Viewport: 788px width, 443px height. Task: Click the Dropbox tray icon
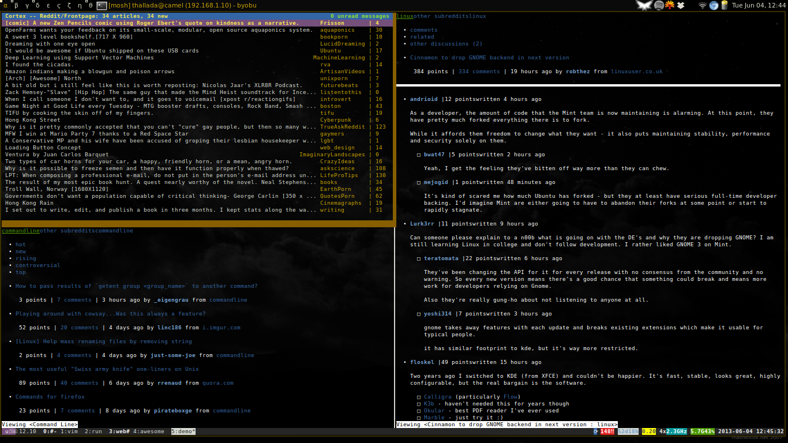[681, 5]
